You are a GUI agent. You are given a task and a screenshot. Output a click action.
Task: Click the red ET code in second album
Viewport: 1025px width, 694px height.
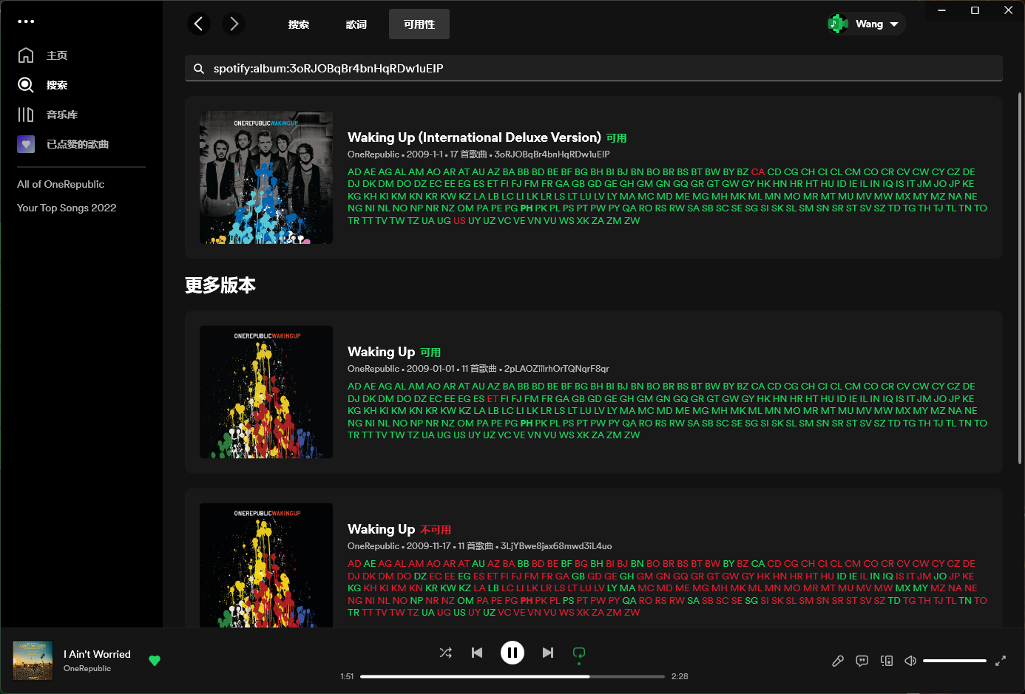point(493,398)
